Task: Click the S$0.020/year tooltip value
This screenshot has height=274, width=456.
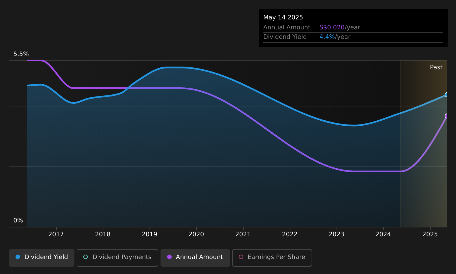Action: tap(340, 27)
